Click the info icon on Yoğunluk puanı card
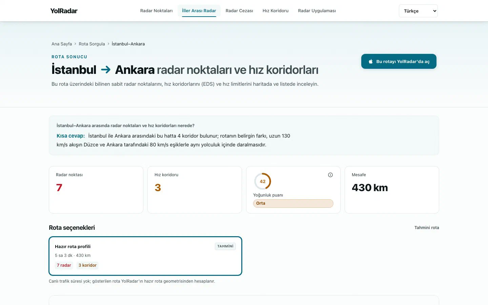This screenshot has height=305, width=488. [330, 175]
